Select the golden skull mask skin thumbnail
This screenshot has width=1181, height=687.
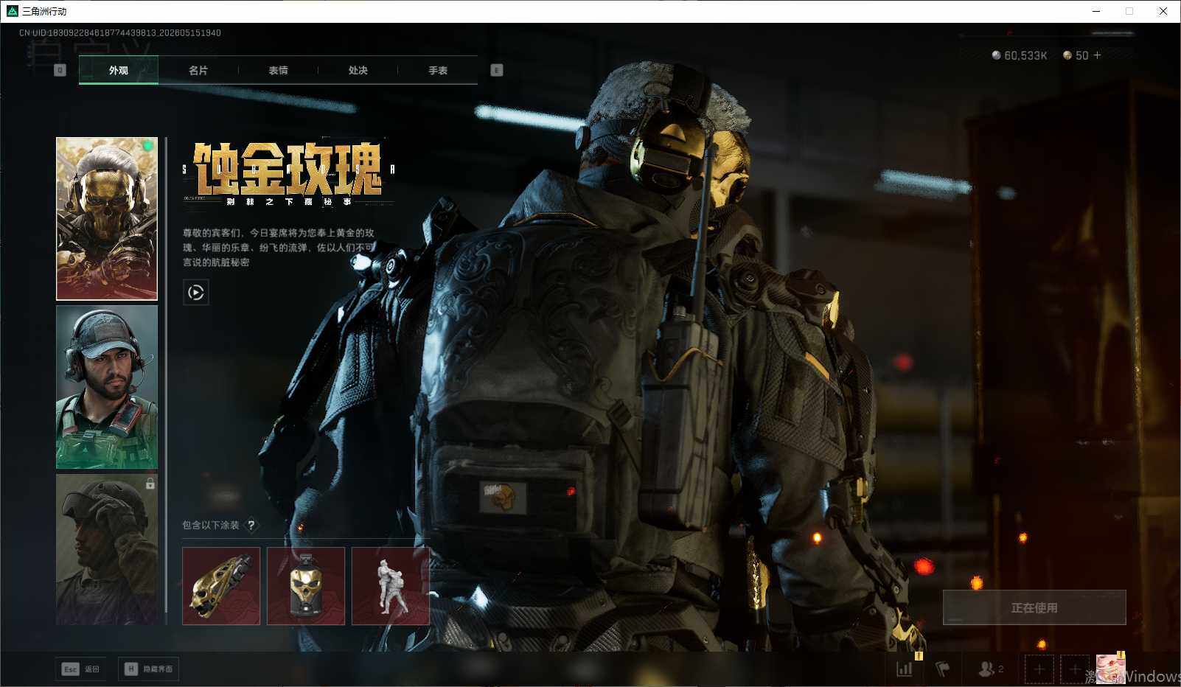click(107, 219)
